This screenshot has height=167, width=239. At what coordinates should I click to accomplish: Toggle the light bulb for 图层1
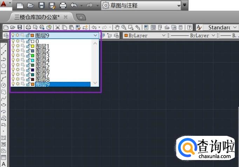tap(13, 46)
